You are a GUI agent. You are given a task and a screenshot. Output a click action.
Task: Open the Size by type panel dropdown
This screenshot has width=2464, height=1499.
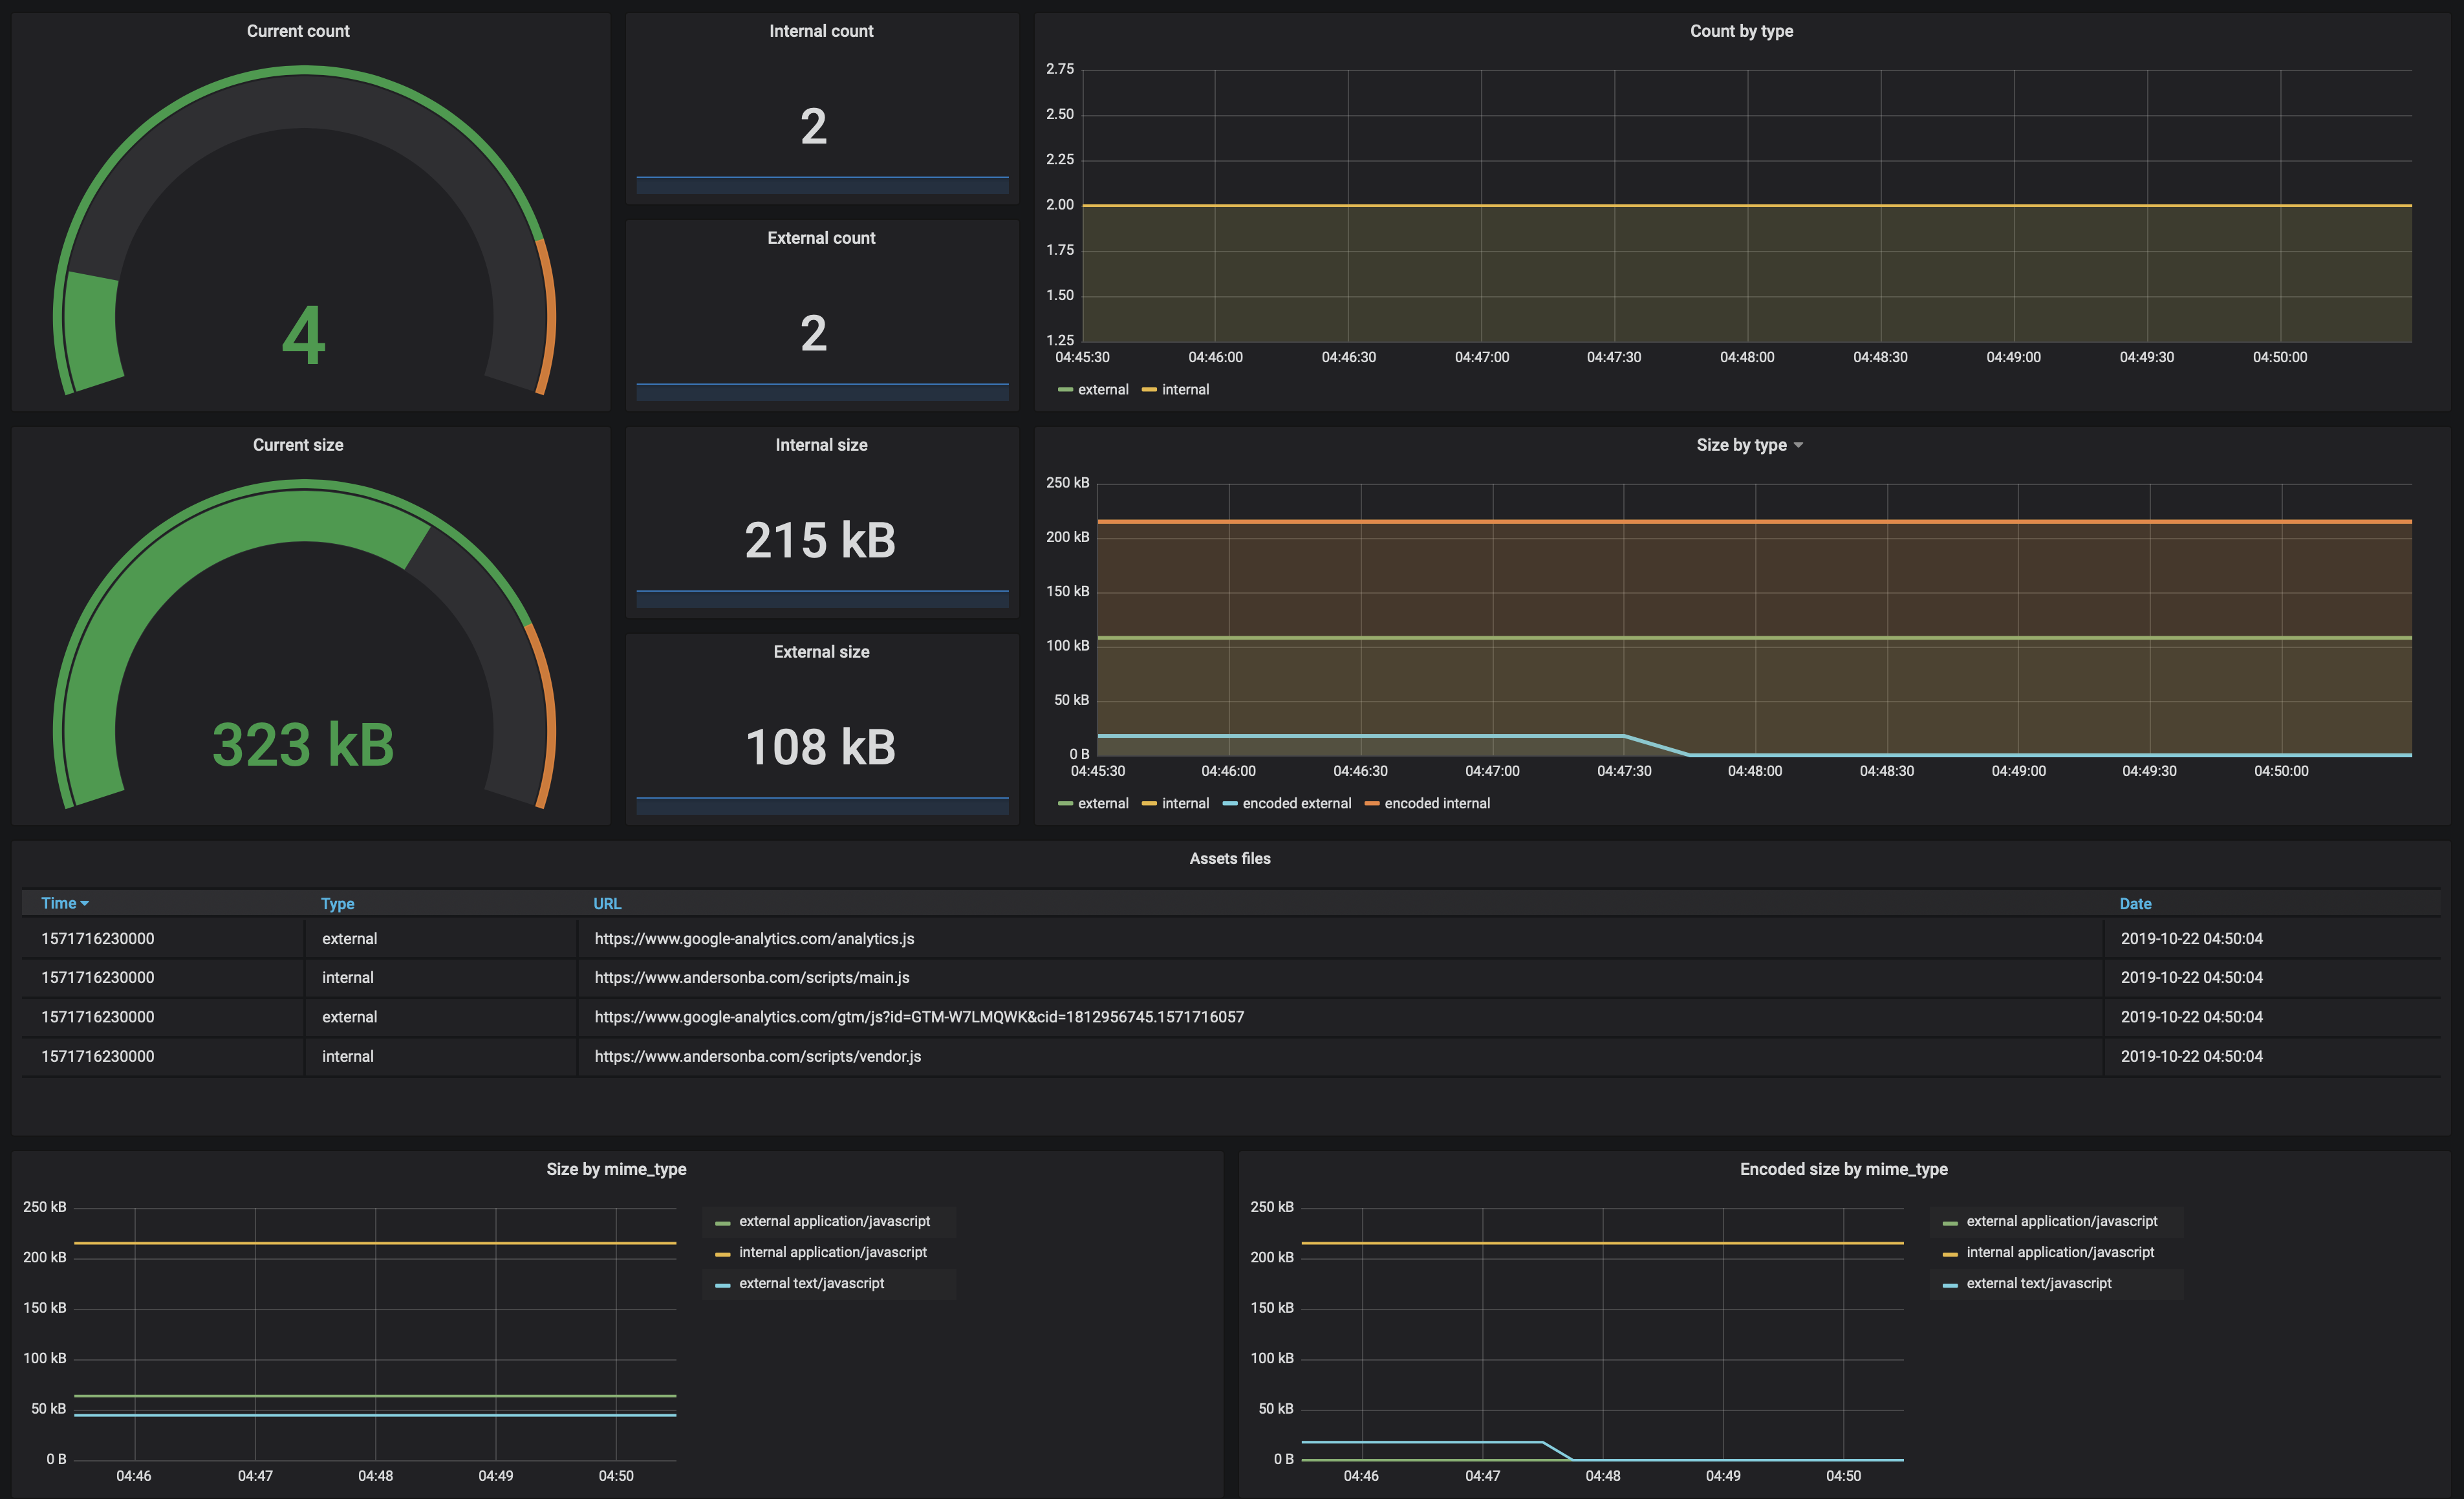coord(1797,445)
